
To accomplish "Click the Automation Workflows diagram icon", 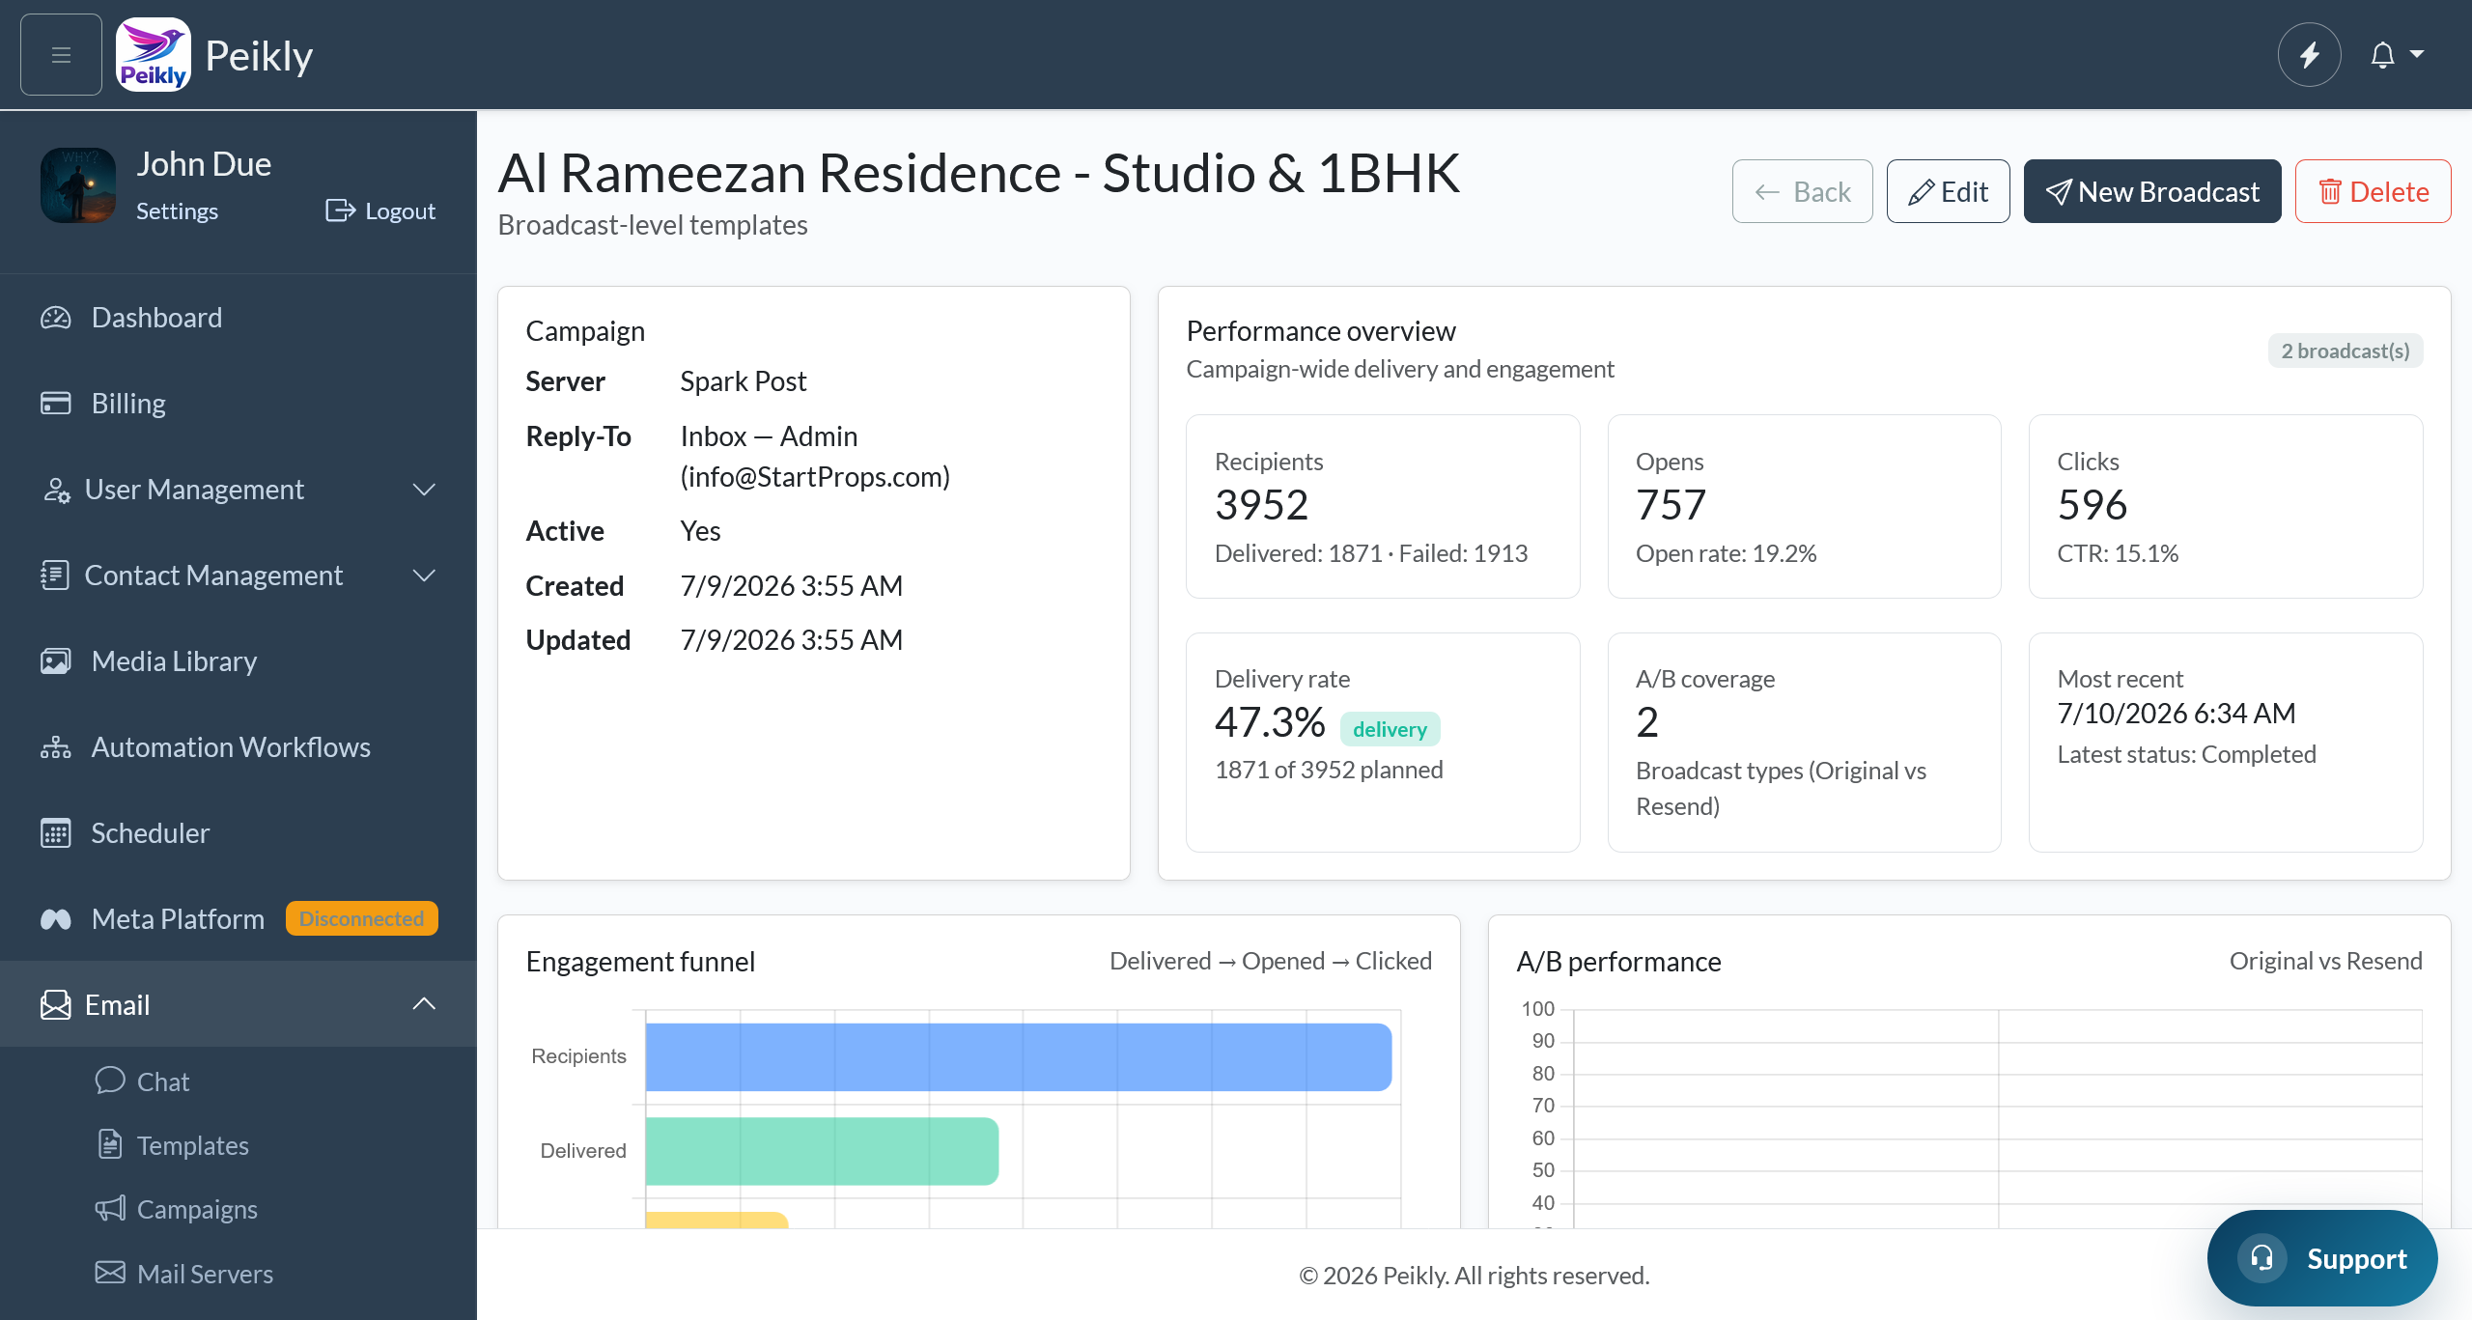I will [x=56, y=747].
